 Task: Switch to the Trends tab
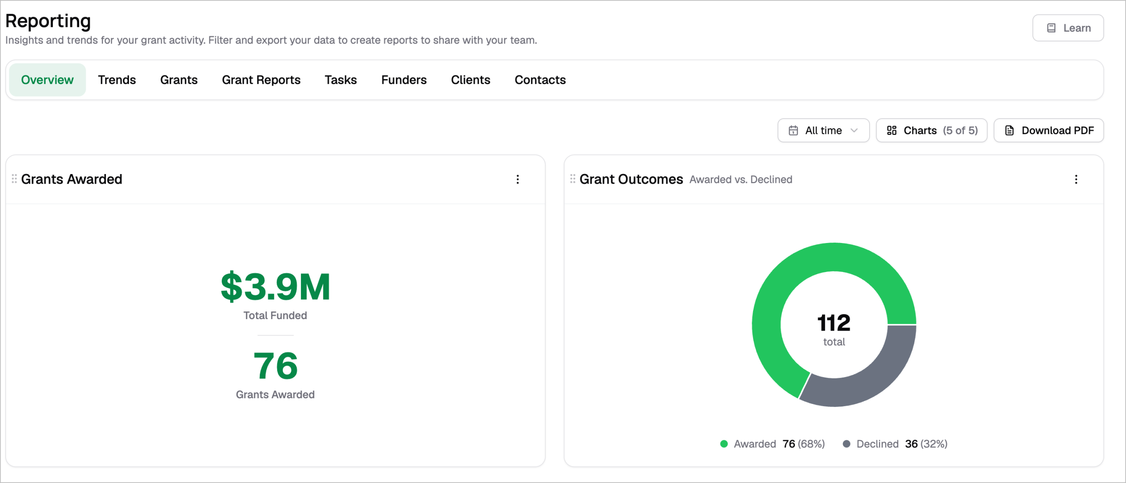tap(117, 80)
